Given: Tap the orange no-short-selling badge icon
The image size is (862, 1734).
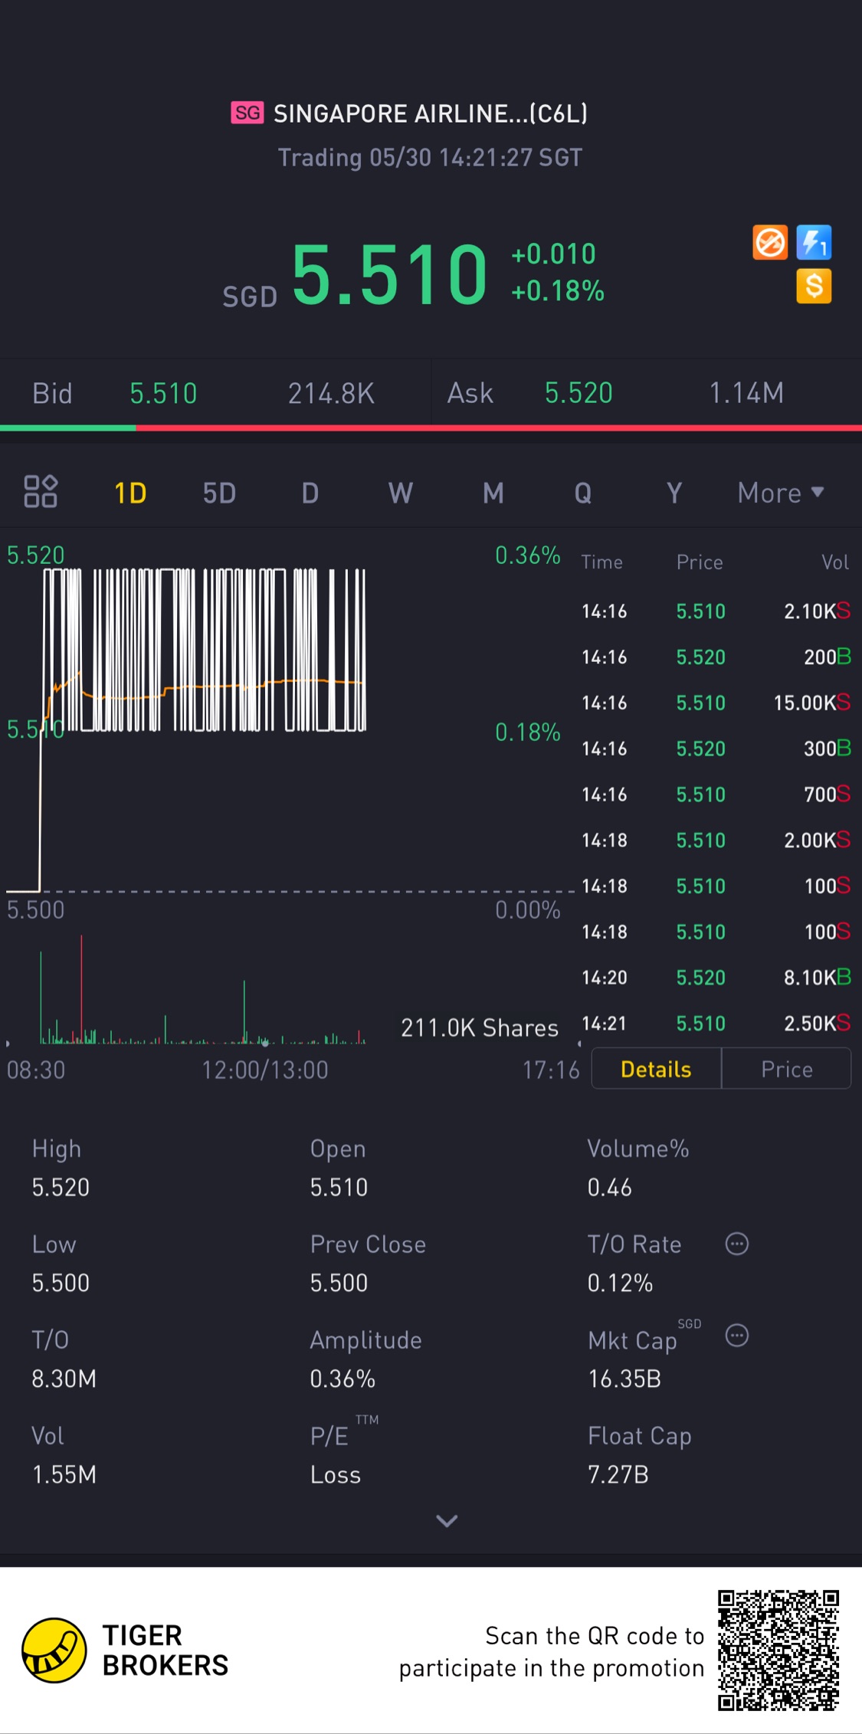Looking at the screenshot, I should [x=770, y=243].
